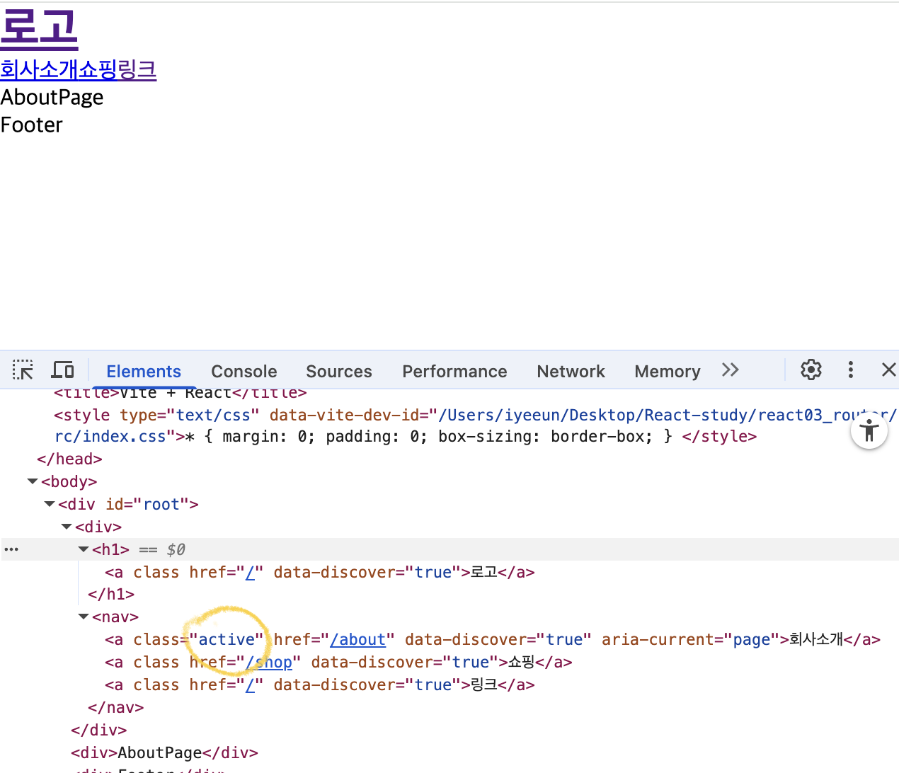Collapse the h1 element node
Viewport: 899px width, 773px height.
coord(84,549)
